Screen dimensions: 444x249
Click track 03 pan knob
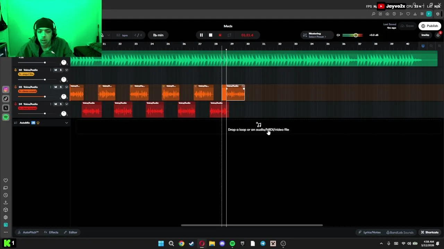coord(64,96)
